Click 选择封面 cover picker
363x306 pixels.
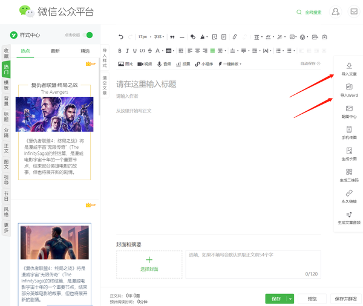[149, 264]
